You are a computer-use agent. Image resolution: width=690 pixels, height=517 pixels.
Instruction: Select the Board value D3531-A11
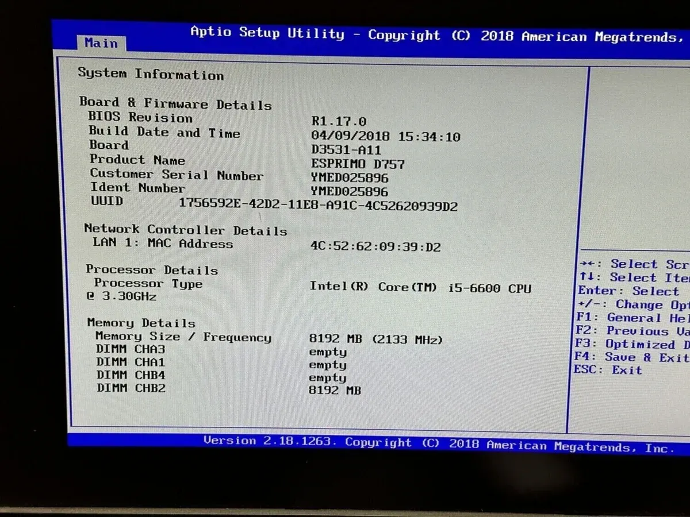346,150
